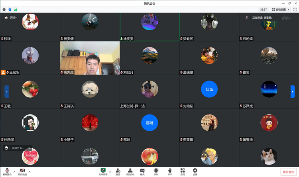
Task: Click the blond cartoon cameraman avatar
Action: tap(209, 156)
